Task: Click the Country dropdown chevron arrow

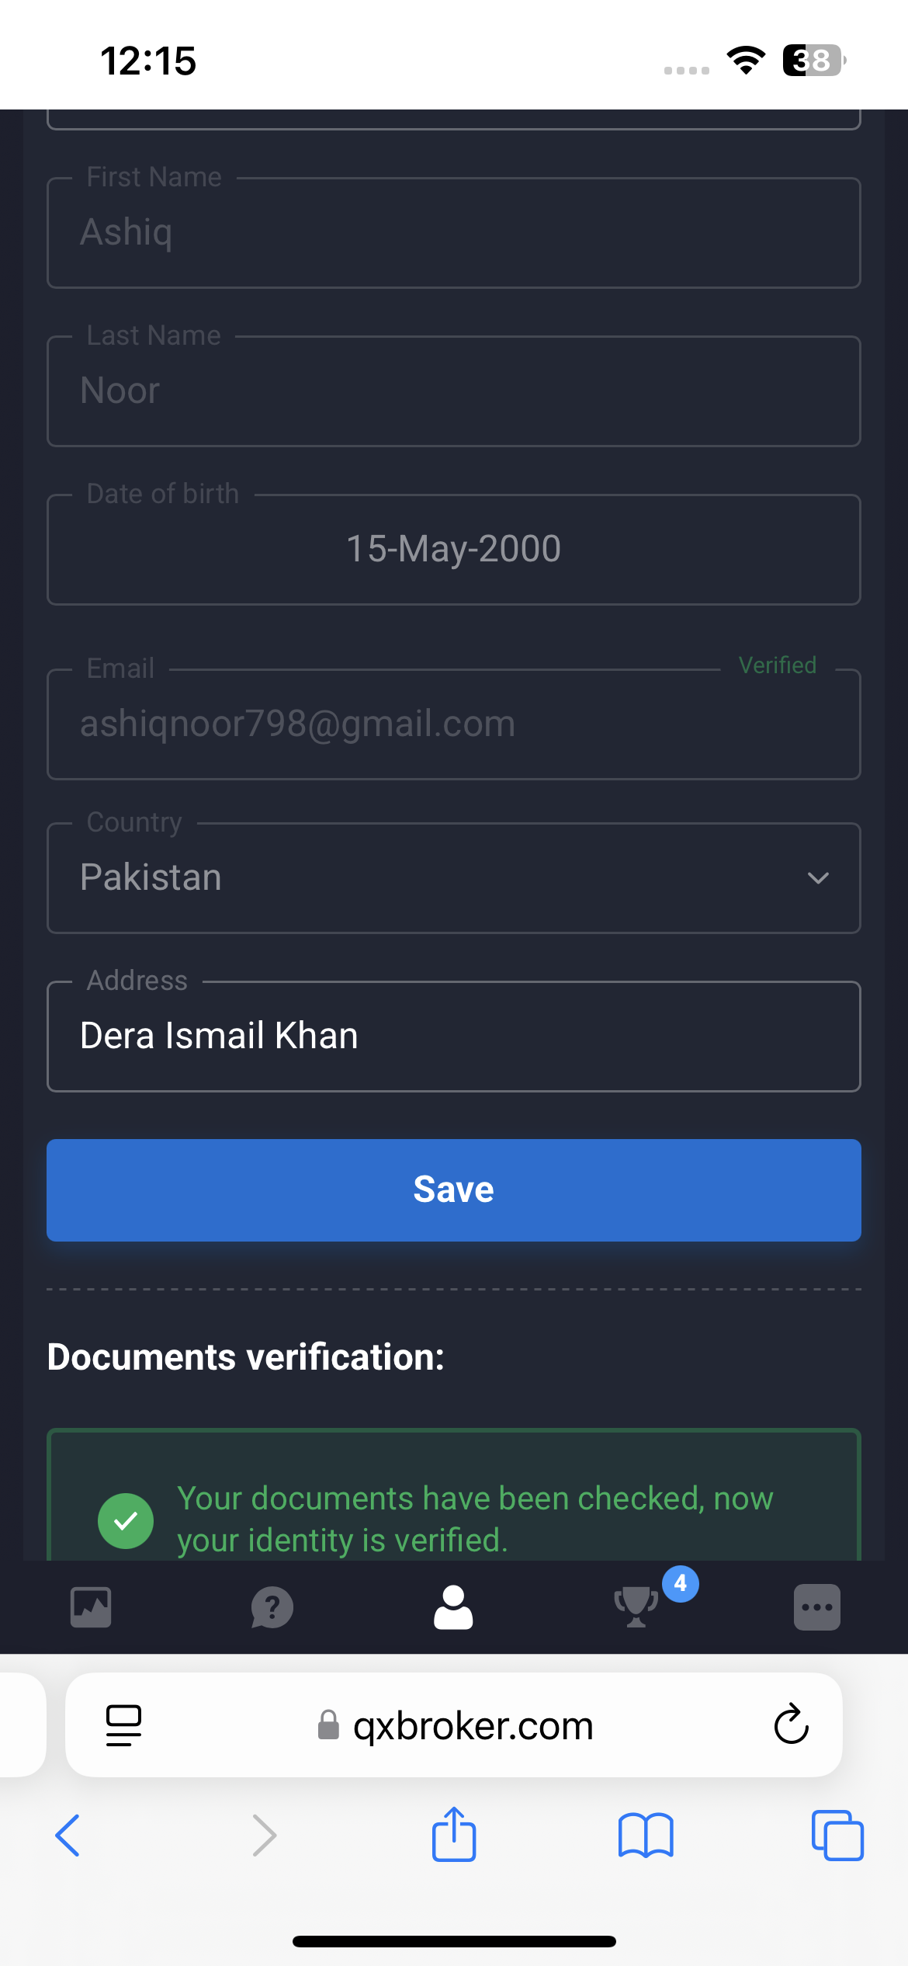Action: pos(818,878)
